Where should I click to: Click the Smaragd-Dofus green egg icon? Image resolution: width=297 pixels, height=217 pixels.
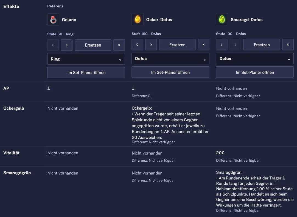(222, 19)
